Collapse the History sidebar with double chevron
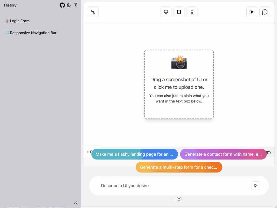 click(x=75, y=203)
